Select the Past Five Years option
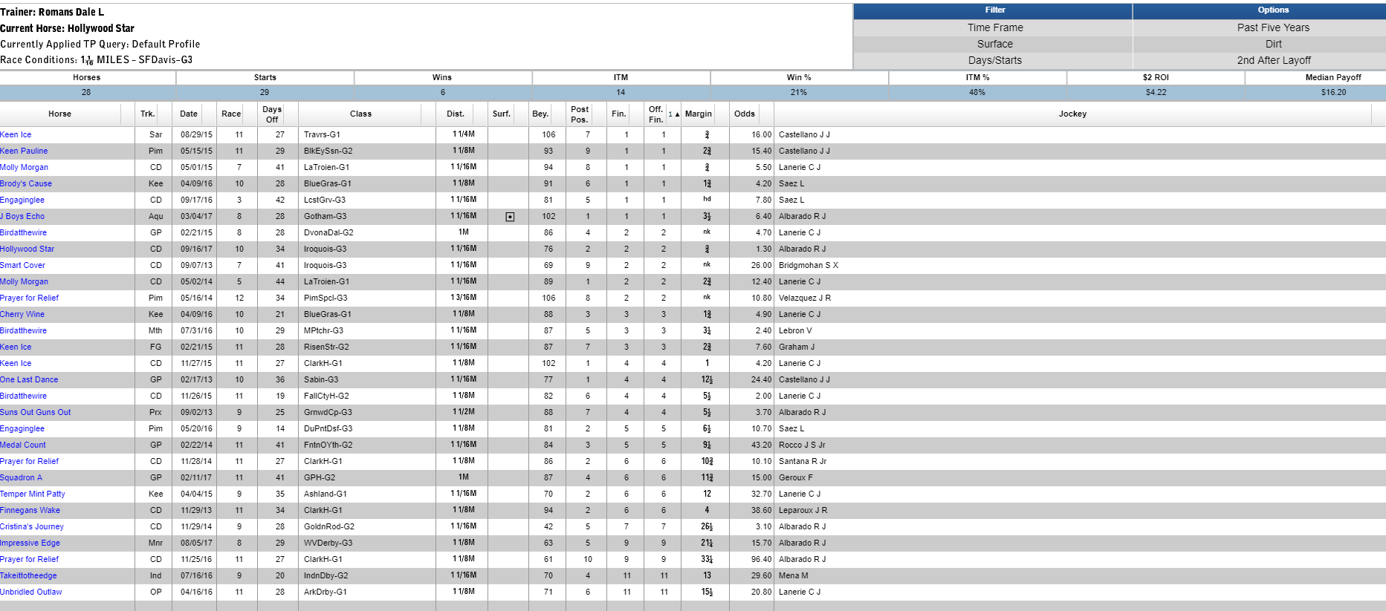This screenshot has height=611, width=1386. click(1273, 27)
